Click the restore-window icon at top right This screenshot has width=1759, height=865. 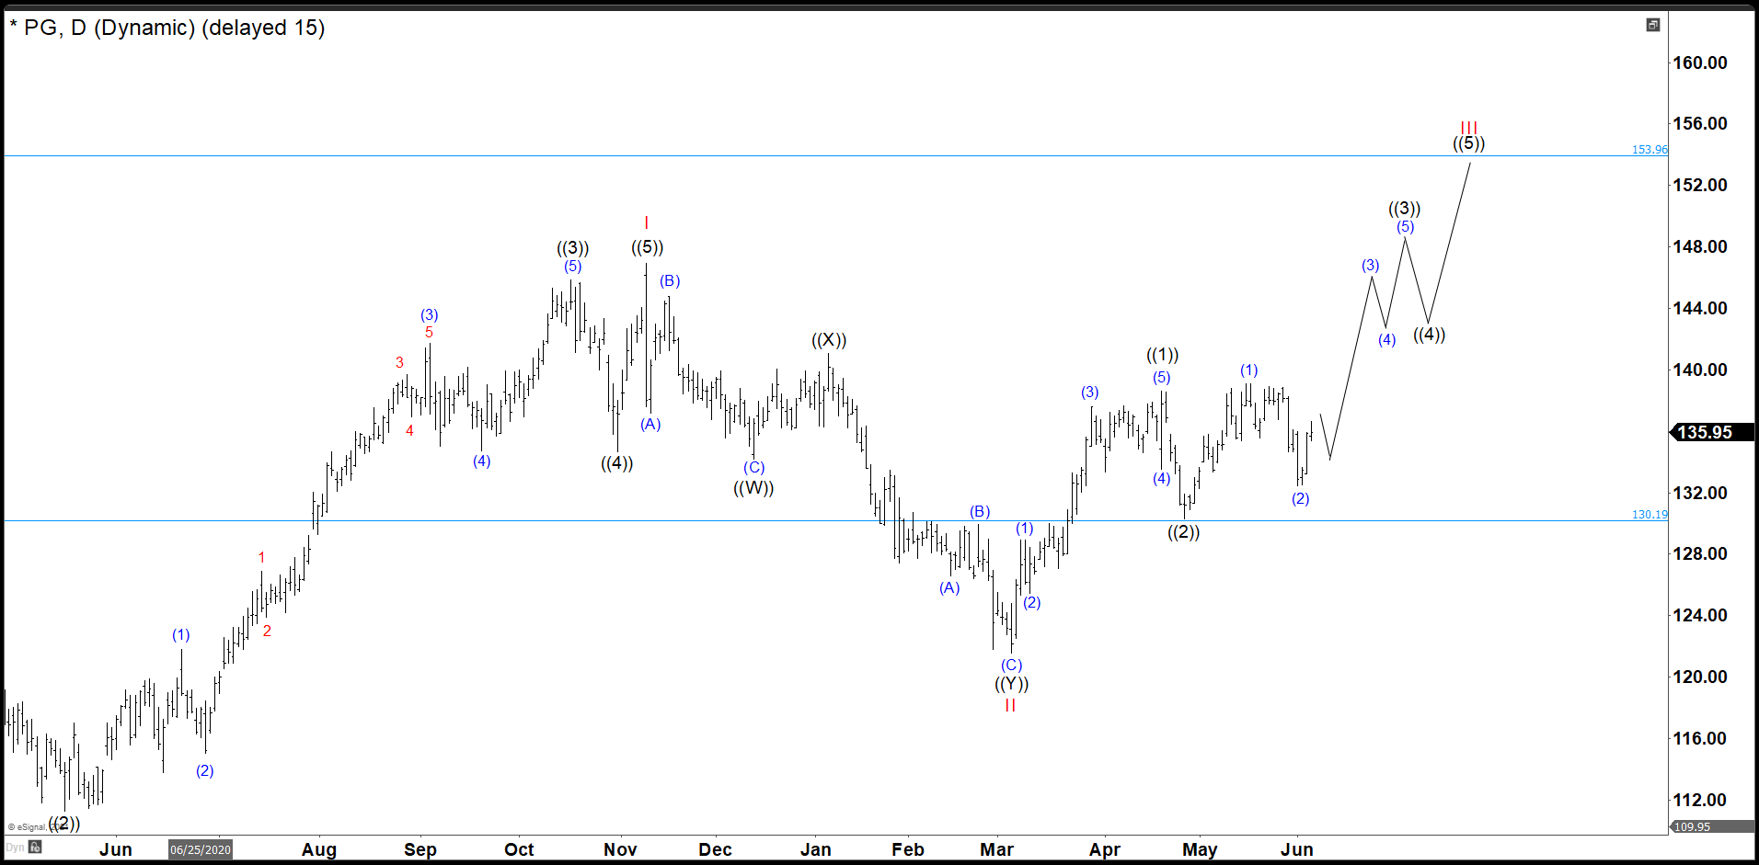pyautogui.click(x=1653, y=26)
